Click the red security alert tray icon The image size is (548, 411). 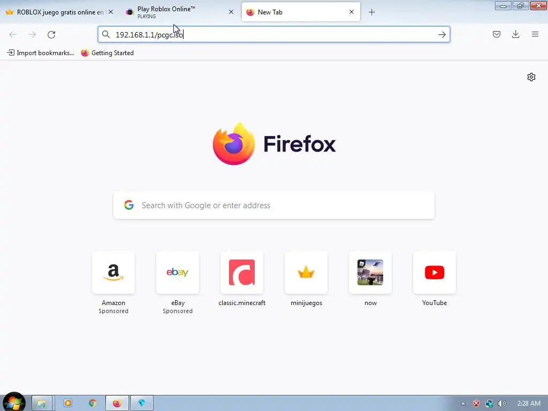pos(476,404)
